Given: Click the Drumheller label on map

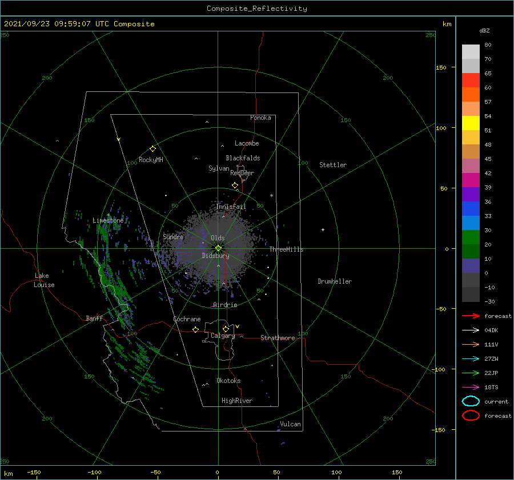Looking at the screenshot, I should (335, 281).
